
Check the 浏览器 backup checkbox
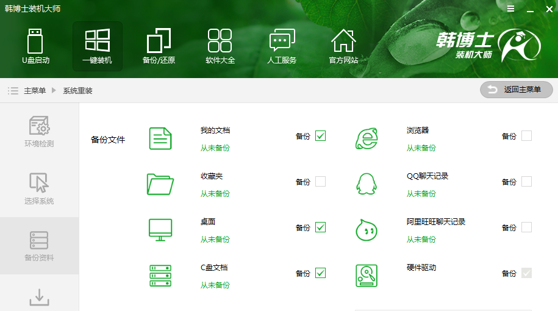click(x=526, y=136)
